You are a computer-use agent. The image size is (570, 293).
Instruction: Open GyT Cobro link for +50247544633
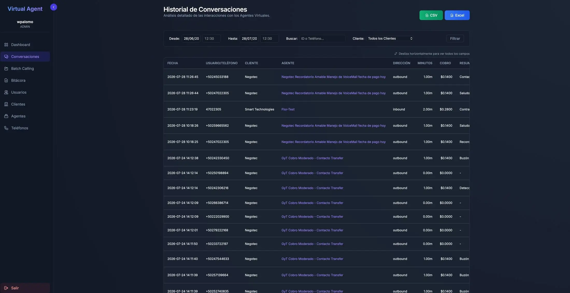tap(312, 259)
